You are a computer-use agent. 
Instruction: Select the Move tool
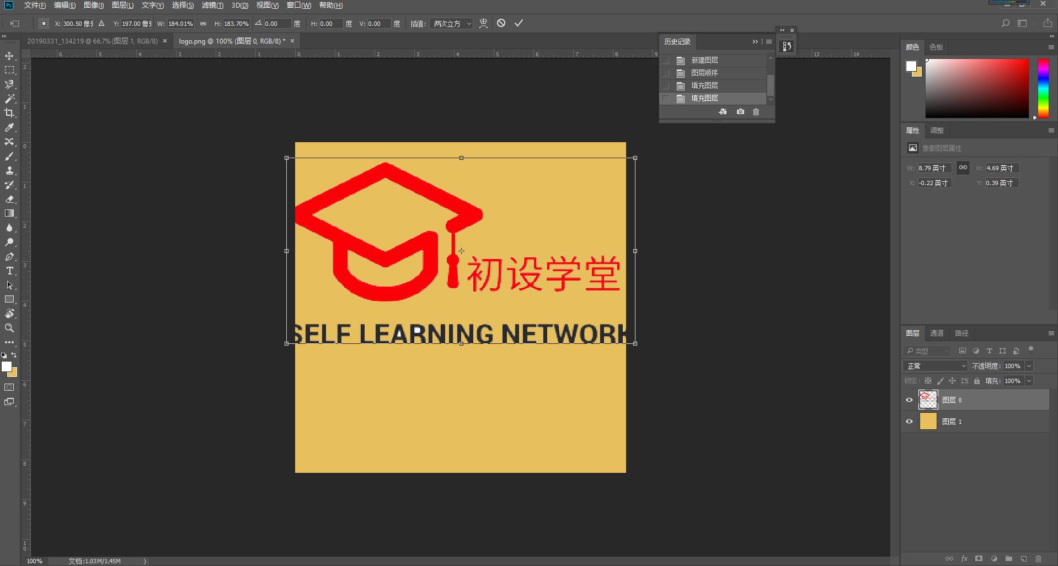click(9, 56)
